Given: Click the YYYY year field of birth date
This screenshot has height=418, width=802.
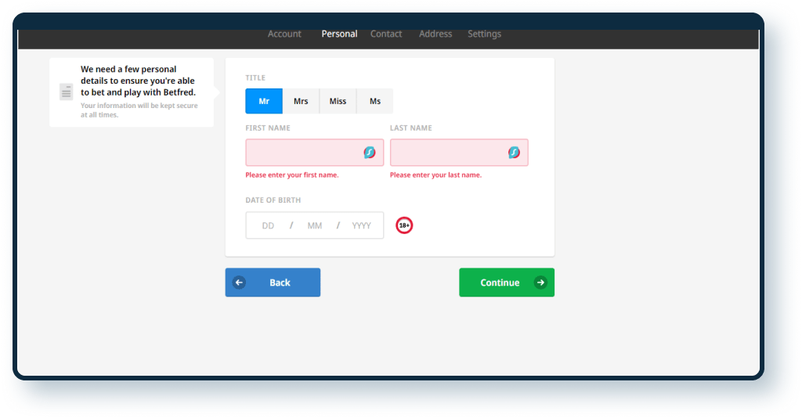Looking at the screenshot, I should click(361, 225).
